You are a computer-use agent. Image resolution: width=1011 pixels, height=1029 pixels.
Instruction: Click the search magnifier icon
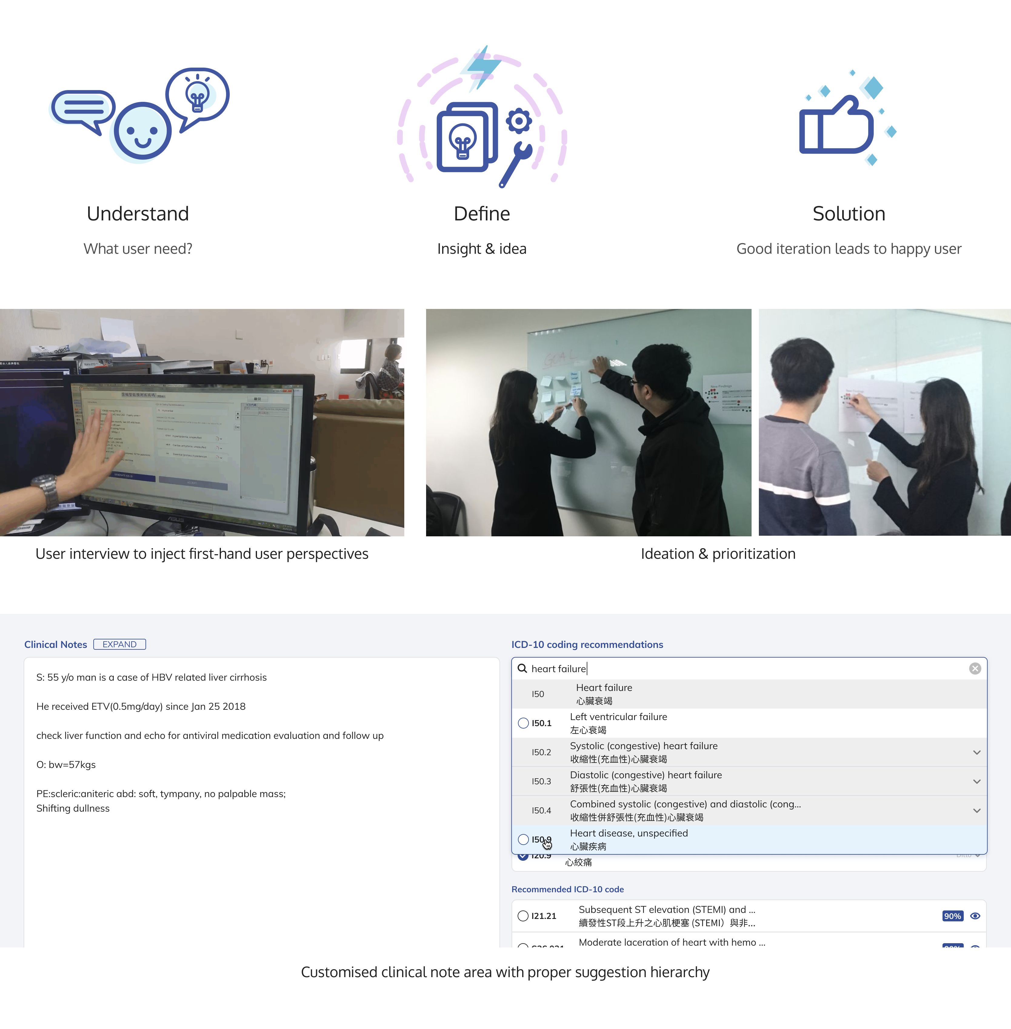(x=522, y=668)
